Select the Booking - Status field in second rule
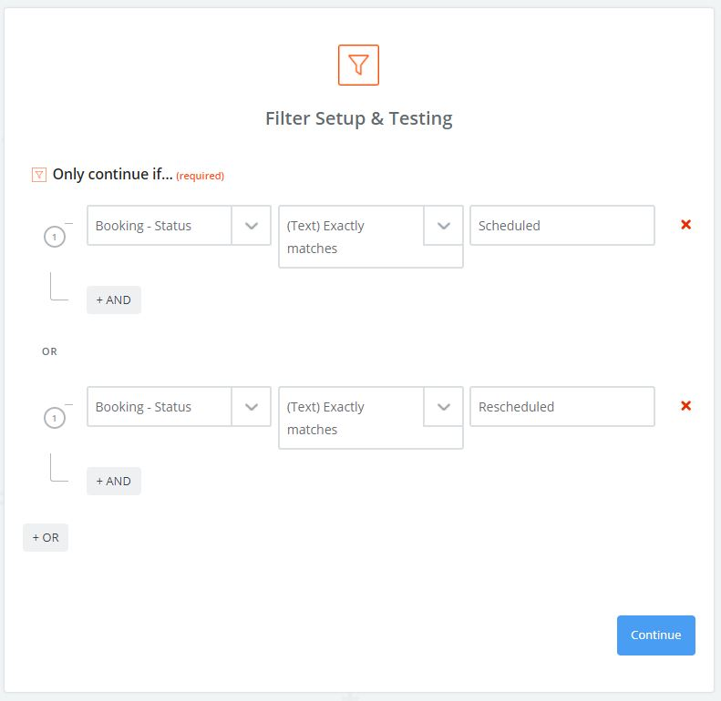 pyautogui.click(x=160, y=407)
